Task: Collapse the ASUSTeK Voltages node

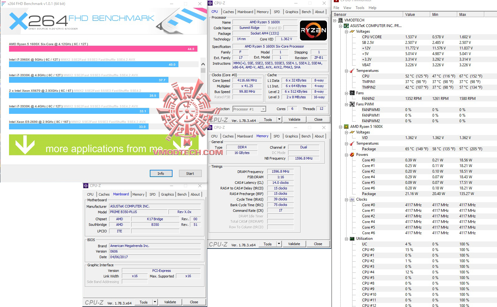Action: tap(347, 32)
